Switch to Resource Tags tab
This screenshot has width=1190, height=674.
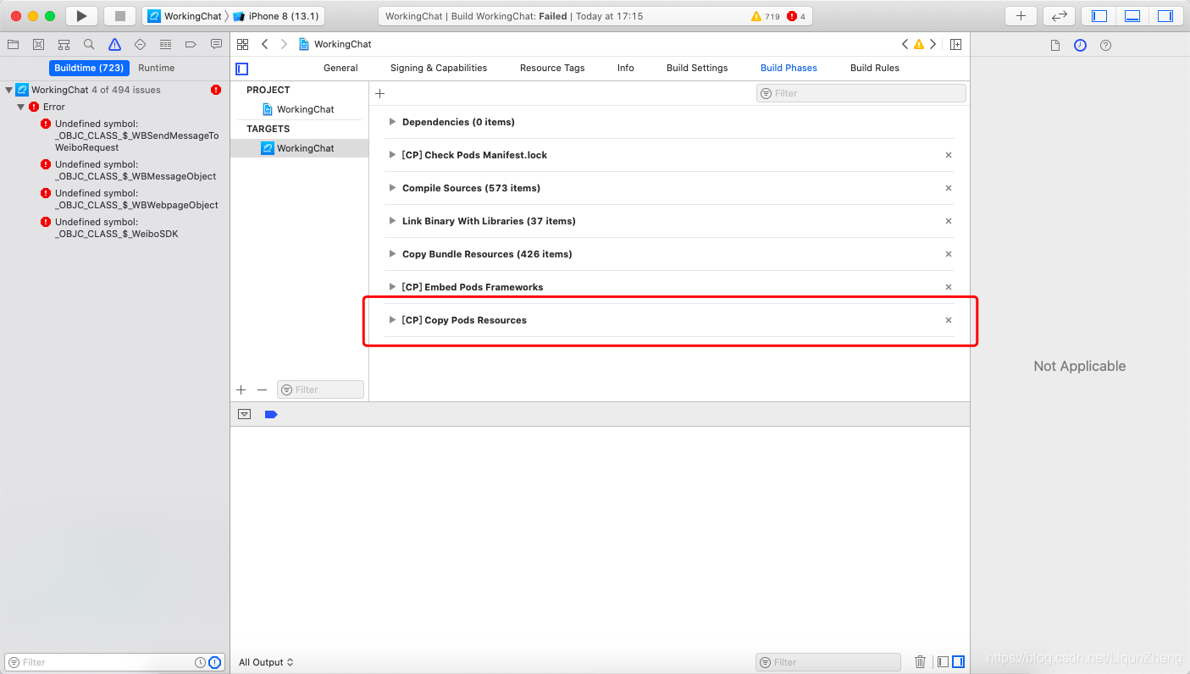click(552, 68)
